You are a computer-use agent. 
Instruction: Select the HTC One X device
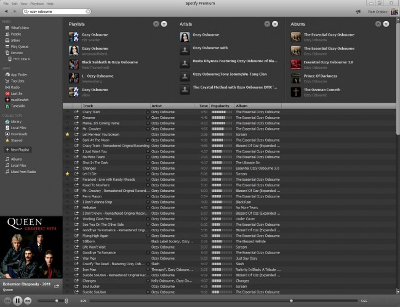(x=19, y=59)
